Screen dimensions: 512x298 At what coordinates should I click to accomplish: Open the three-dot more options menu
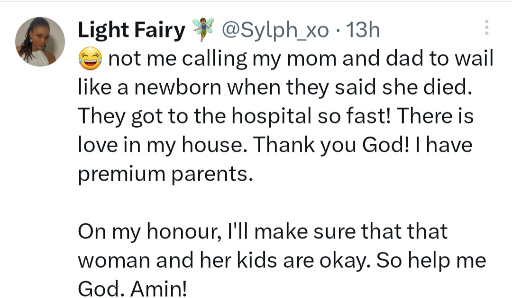click(486, 27)
